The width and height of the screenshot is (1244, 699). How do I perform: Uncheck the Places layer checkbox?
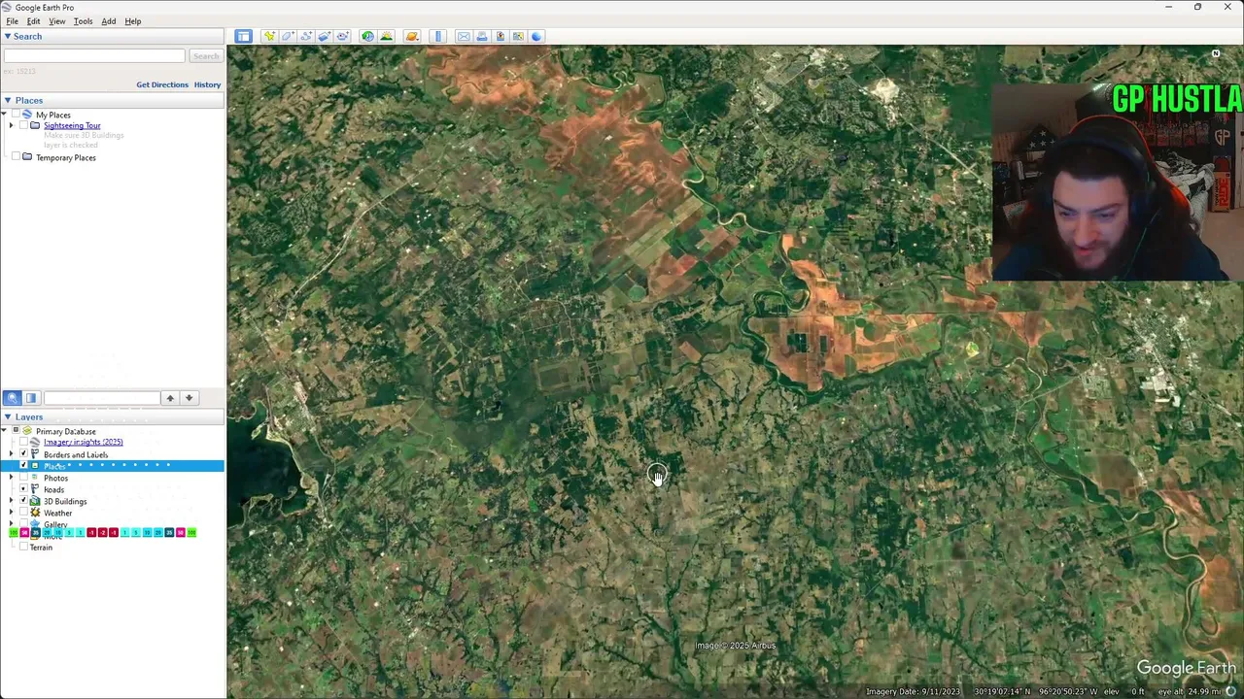[x=23, y=466]
